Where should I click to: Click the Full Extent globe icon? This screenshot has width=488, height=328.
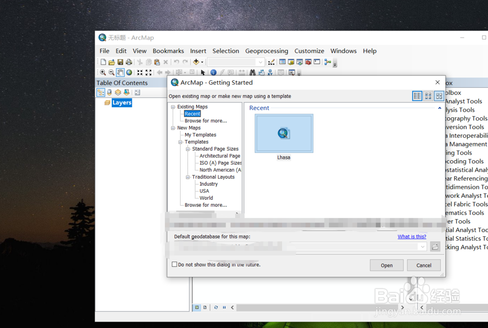(x=129, y=73)
